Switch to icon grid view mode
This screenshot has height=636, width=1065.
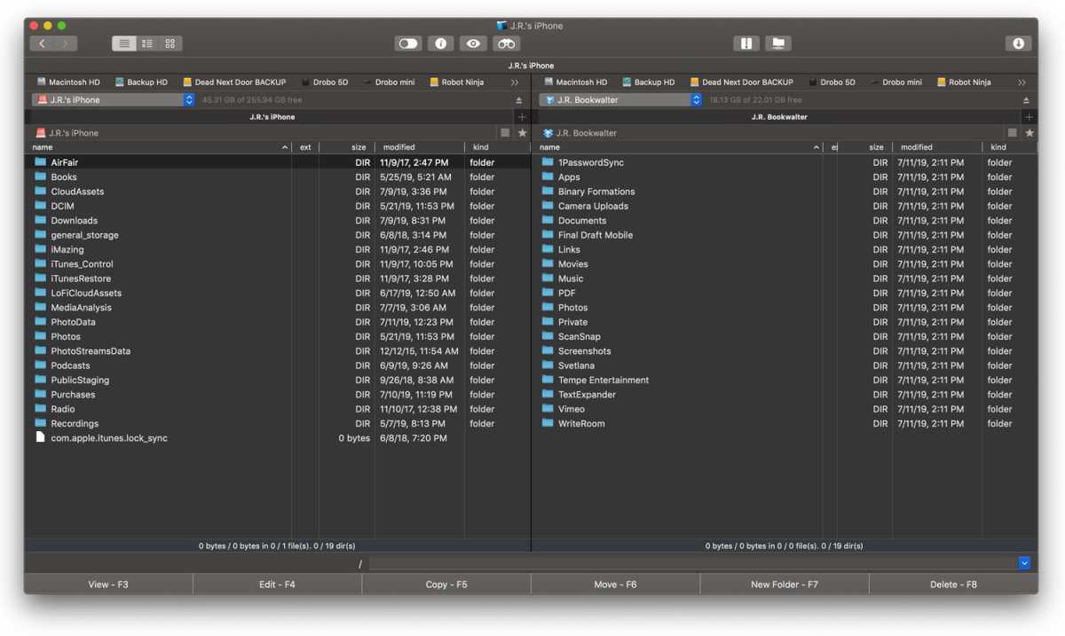(x=170, y=43)
